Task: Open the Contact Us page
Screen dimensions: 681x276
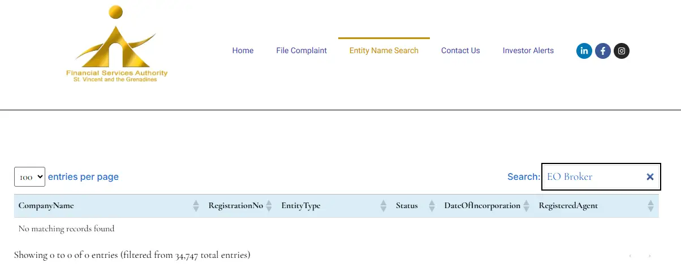Action: [x=460, y=50]
